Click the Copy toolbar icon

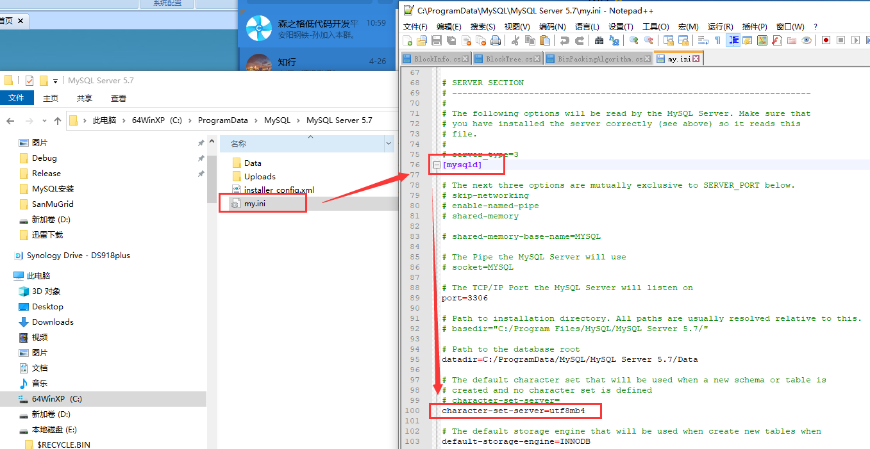pyautogui.click(x=530, y=40)
